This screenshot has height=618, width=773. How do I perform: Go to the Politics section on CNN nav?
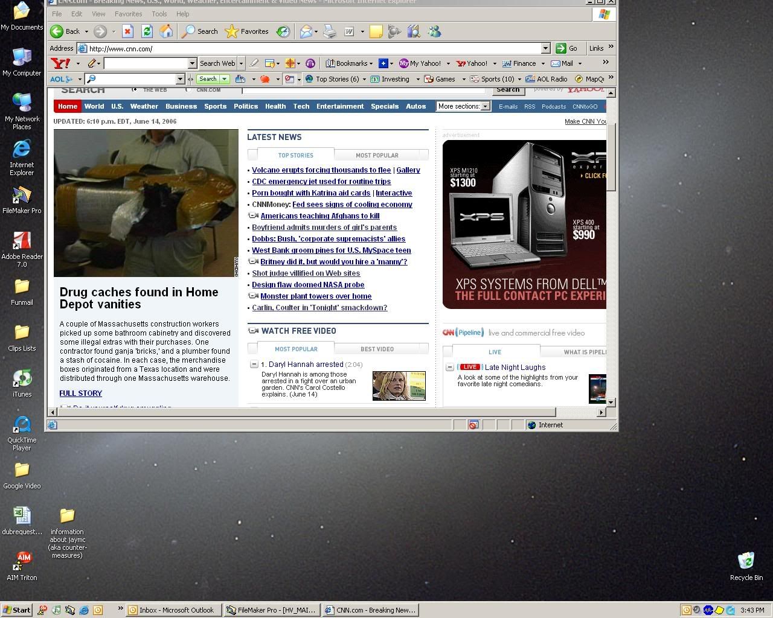[246, 106]
